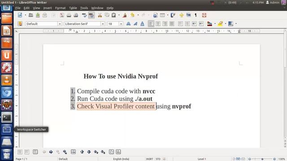
Task: Toggle Italic formatting
Action: [x=135, y=24]
